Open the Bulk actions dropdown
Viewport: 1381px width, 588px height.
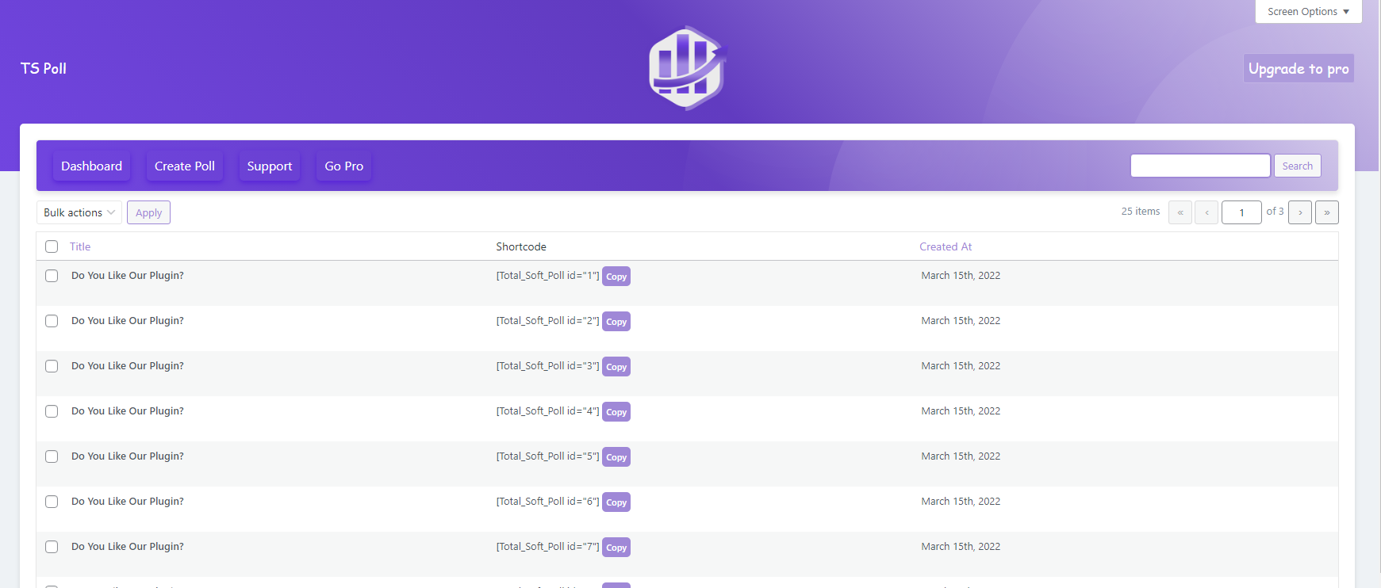click(79, 212)
